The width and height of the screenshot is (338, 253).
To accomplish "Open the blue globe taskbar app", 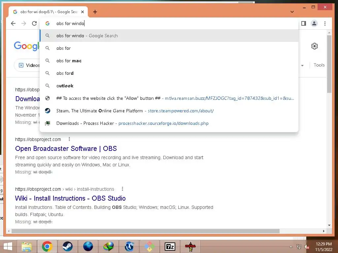I will pyautogui.click(x=88, y=246).
